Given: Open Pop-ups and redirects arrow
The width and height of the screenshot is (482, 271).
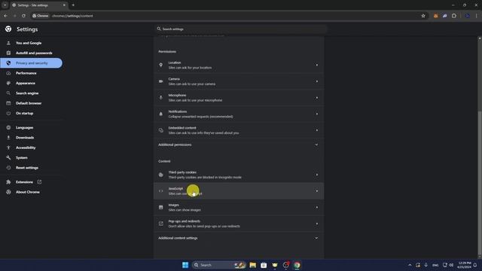Looking at the screenshot, I should [x=317, y=224].
